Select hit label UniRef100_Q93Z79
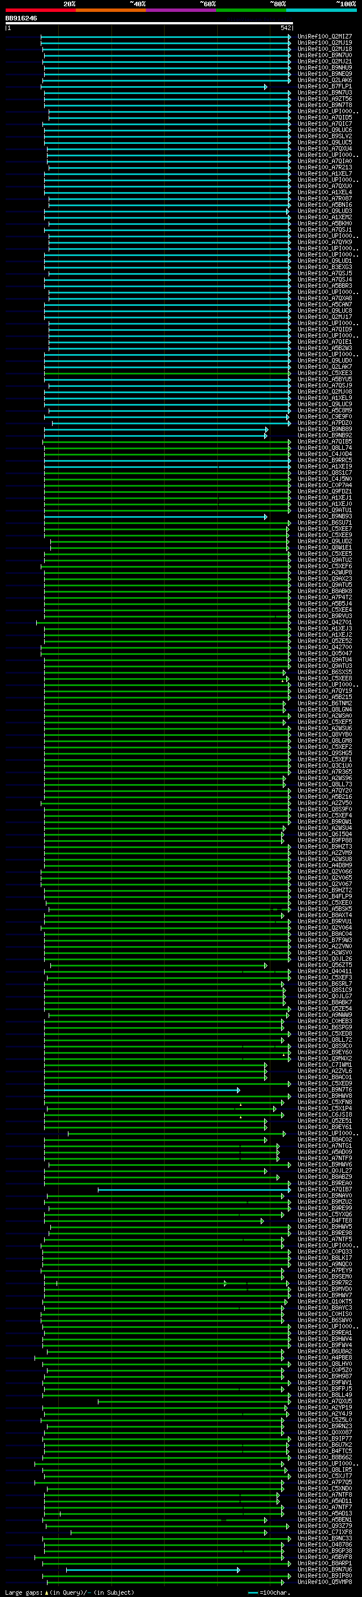Screen dimensions: 362x1597 (x=325, y=1526)
